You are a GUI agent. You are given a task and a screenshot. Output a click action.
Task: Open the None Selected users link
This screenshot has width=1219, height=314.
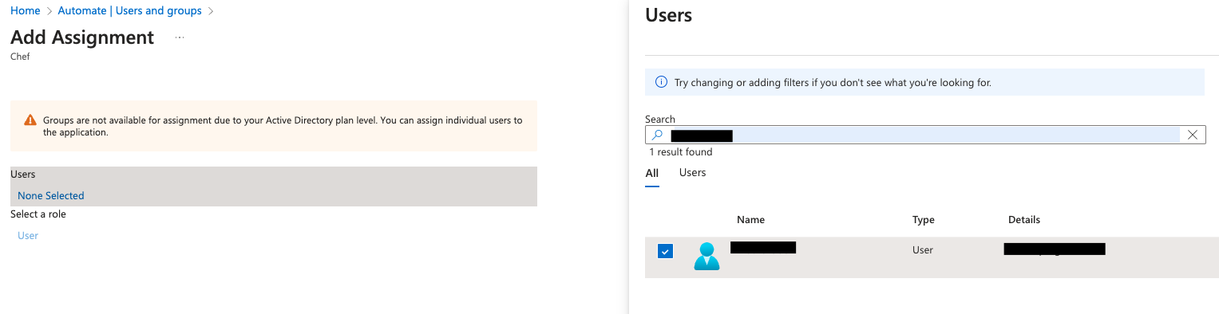point(50,196)
